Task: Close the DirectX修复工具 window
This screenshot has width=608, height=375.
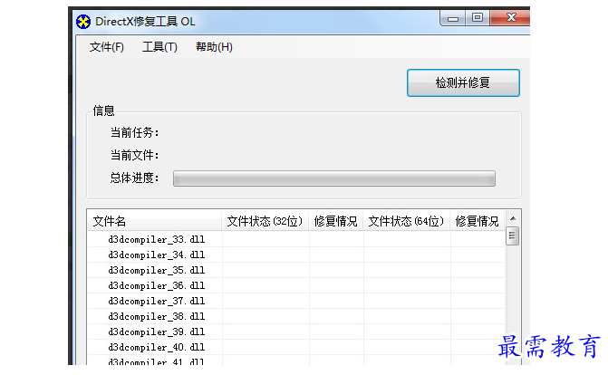Action: [x=511, y=17]
